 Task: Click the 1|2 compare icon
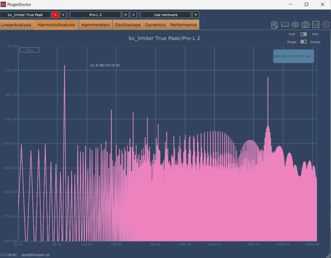315,25
